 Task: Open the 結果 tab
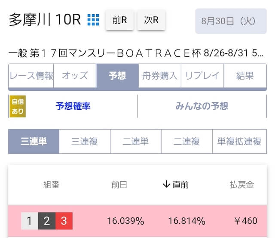click(x=245, y=76)
